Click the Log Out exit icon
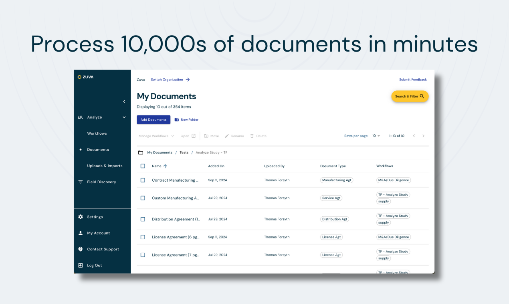Image resolution: width=509 pixels, height=304 pixels. [80, 265]
